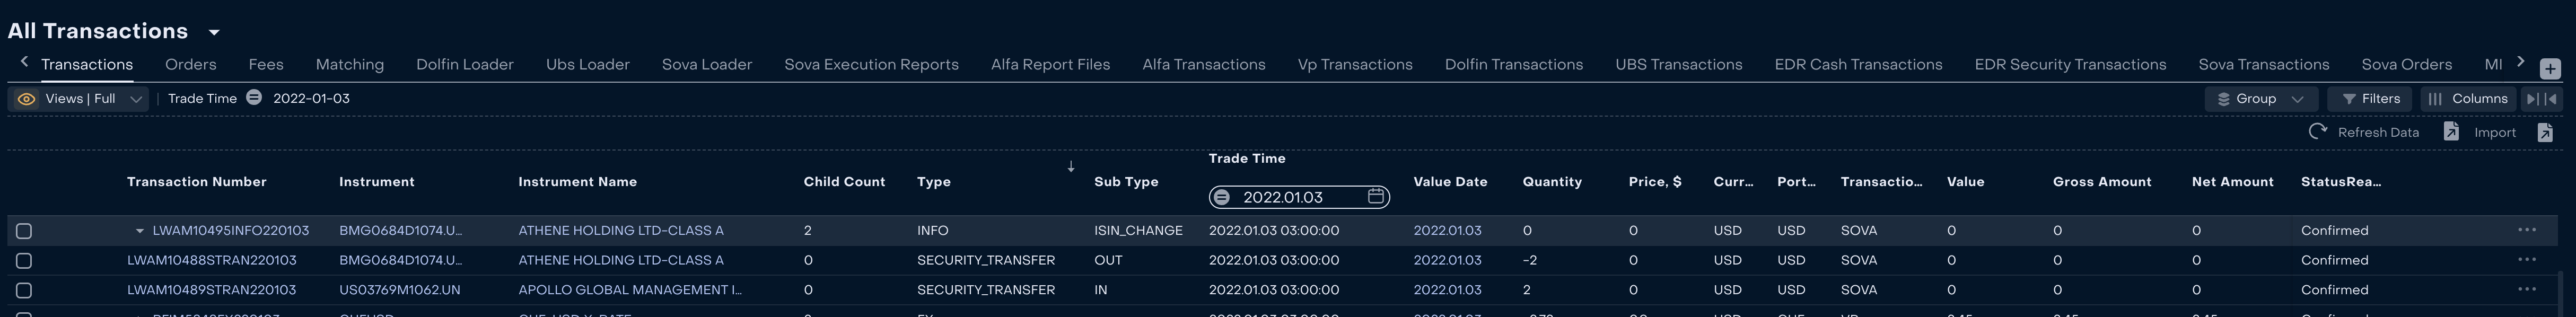Check the LWAM10489STRAN220103 row checkbox
The width and height of the screenshot is (2576, 317).
pos(24,291)
